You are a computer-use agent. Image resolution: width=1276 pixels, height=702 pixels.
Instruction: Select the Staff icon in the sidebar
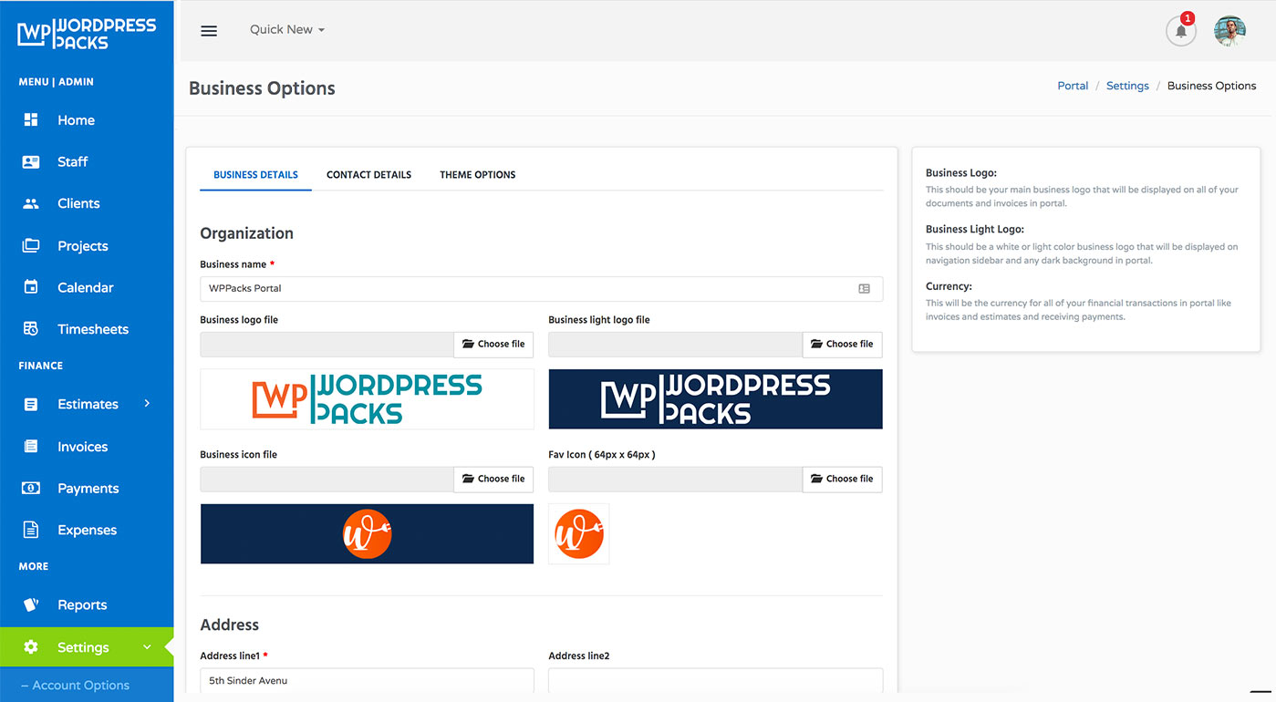pyautogui.click(x=30, y=161)
